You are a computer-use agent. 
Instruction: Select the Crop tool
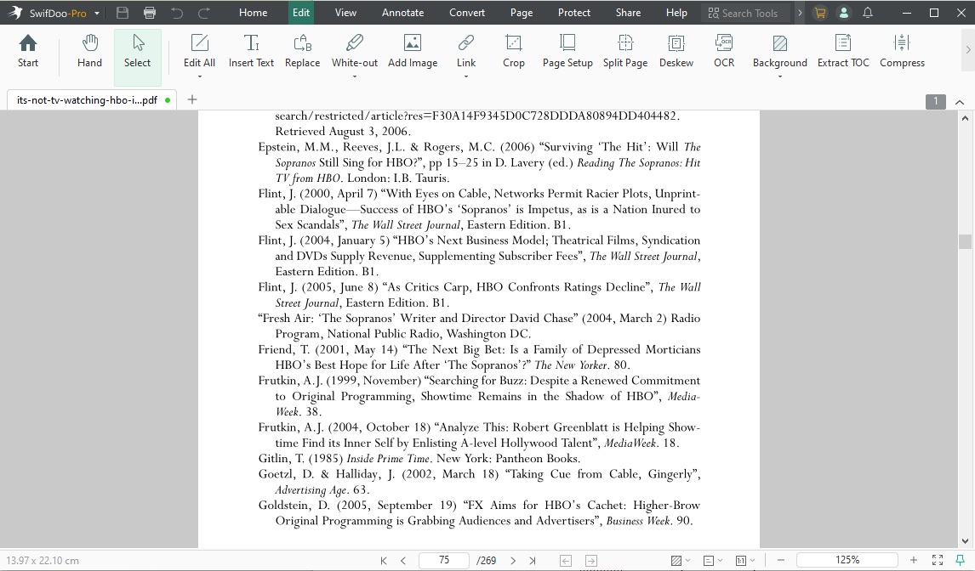[x=514, y=52]
